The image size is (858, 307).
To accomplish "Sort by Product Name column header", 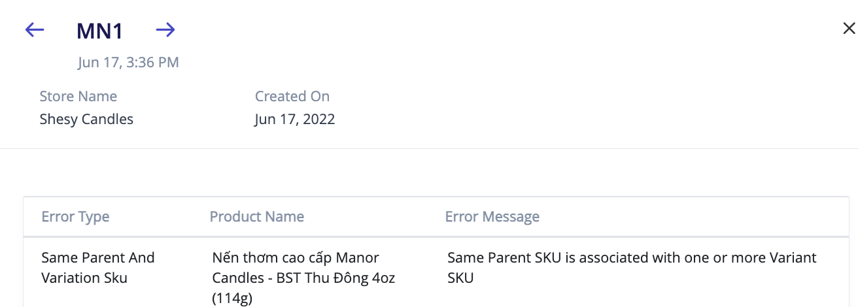I will (x=256, y=217).
